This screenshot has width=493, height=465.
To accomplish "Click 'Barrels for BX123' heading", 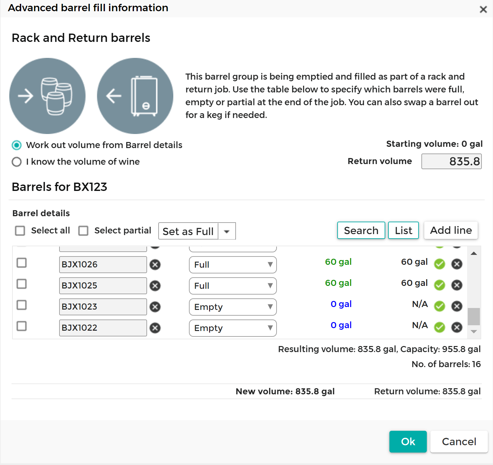I will (x=59, y=187).
